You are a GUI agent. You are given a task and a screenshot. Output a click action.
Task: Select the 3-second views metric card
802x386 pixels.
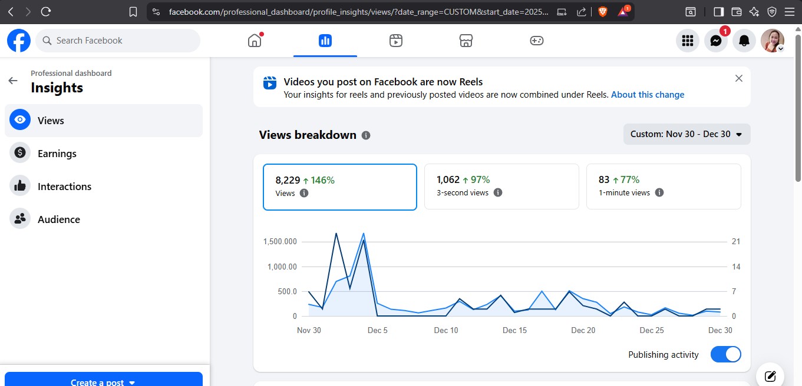pos(501,186)
